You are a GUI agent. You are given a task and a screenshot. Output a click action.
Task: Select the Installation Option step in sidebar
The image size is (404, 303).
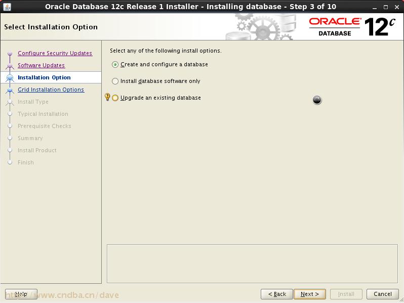click(x=44, y=77)
